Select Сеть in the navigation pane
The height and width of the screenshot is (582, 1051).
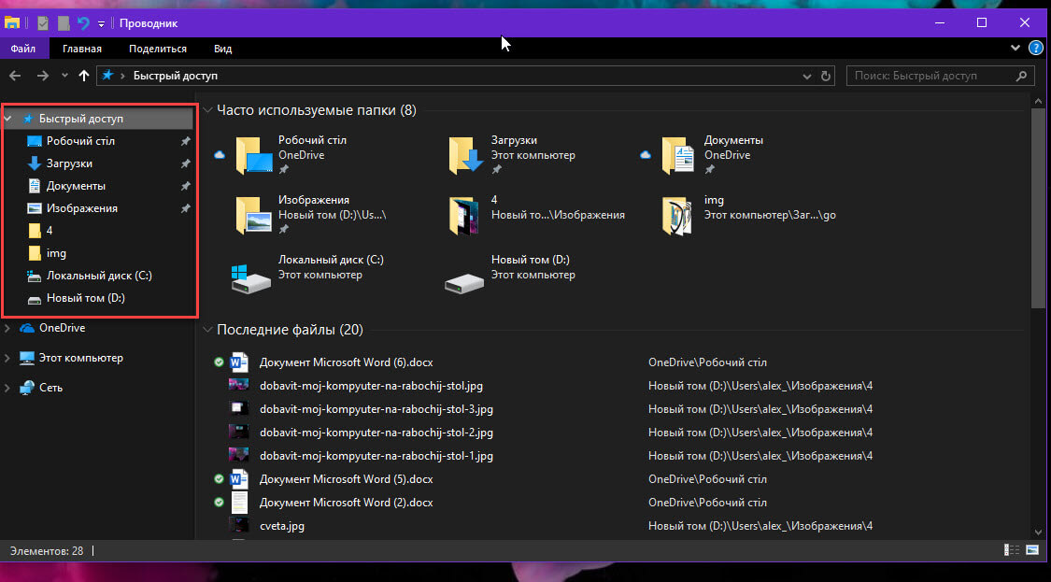coord(50,388)
